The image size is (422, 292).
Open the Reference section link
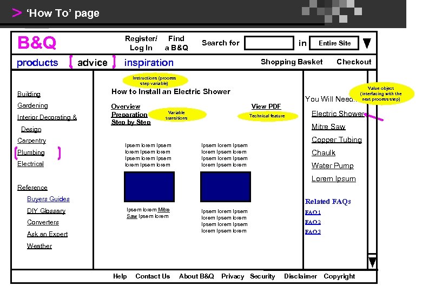tap(32, 188)
